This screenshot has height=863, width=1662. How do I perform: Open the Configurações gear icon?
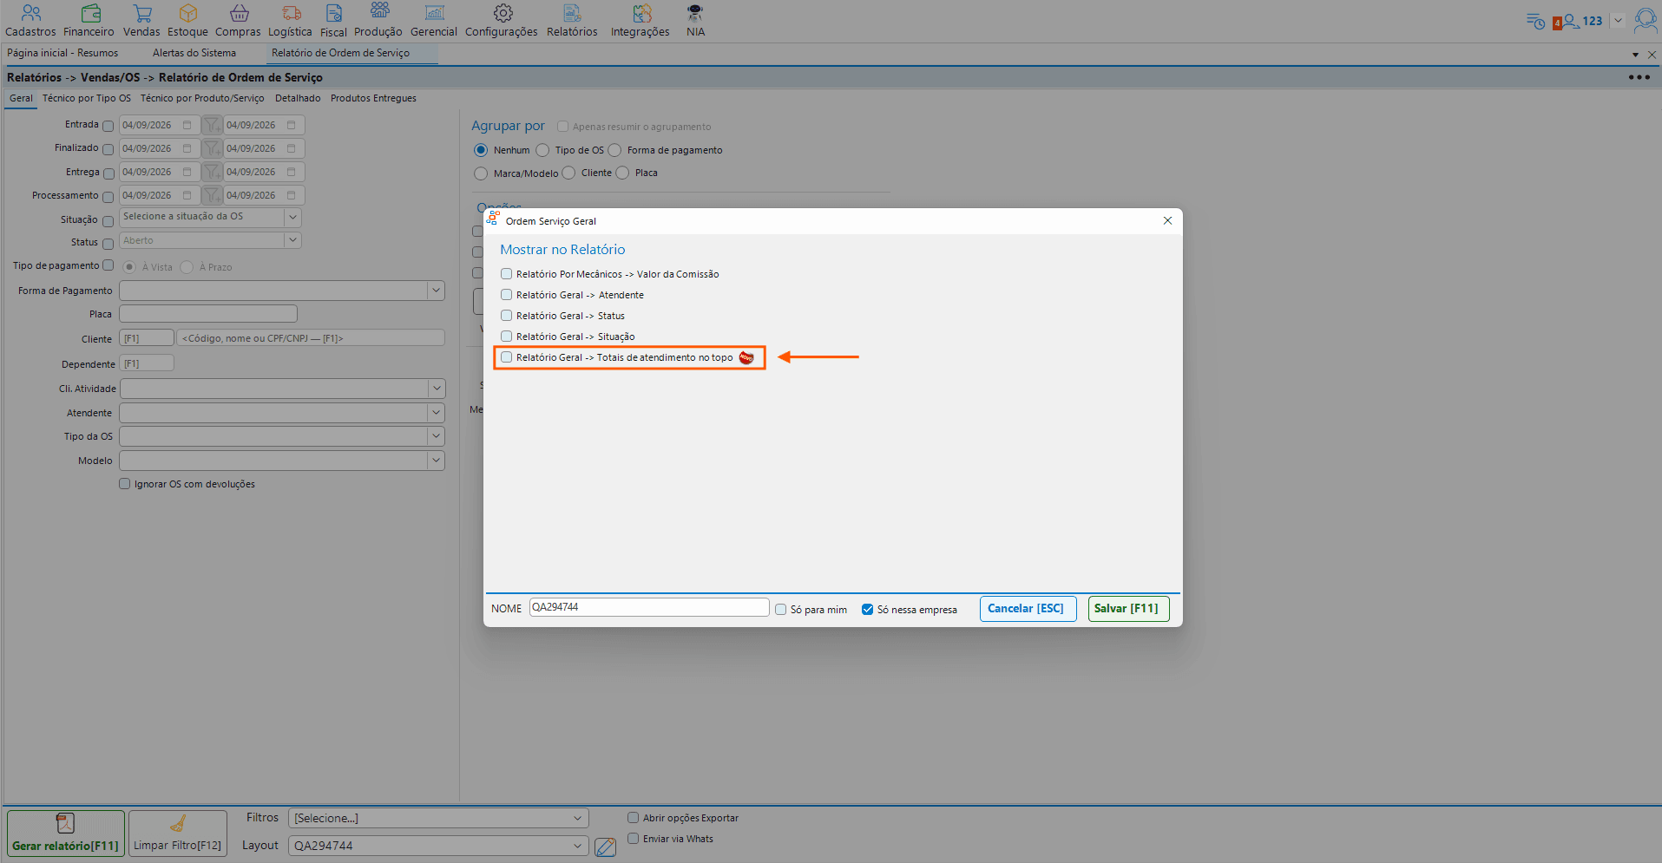click(503, 13)
